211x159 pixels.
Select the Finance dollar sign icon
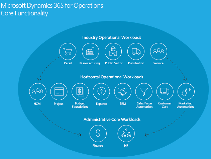98,134
